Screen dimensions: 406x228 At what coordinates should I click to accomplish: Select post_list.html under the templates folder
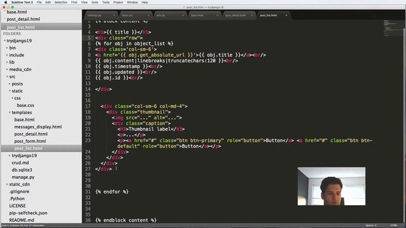(28, 148)
